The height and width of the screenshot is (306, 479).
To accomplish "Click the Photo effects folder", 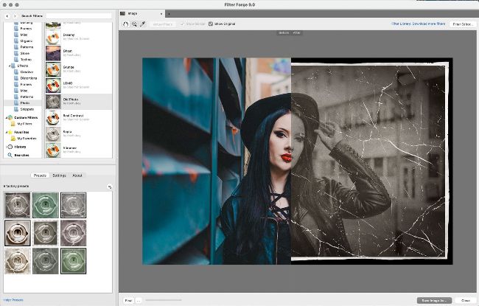I will click(24, 102).
